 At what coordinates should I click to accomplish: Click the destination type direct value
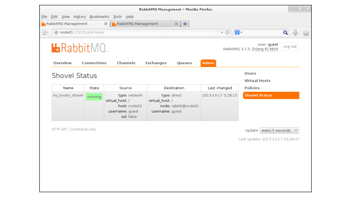tap(176, 95)
